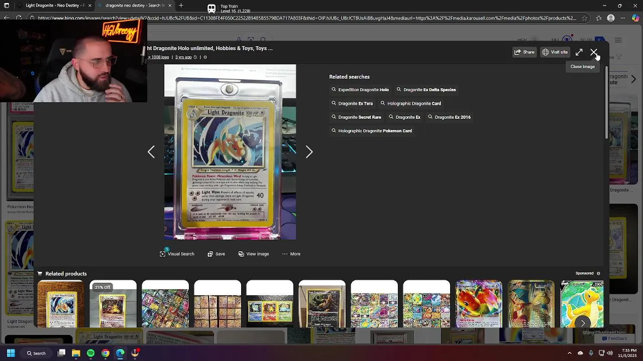Open a new browser tab

click(x=181, y=6)
